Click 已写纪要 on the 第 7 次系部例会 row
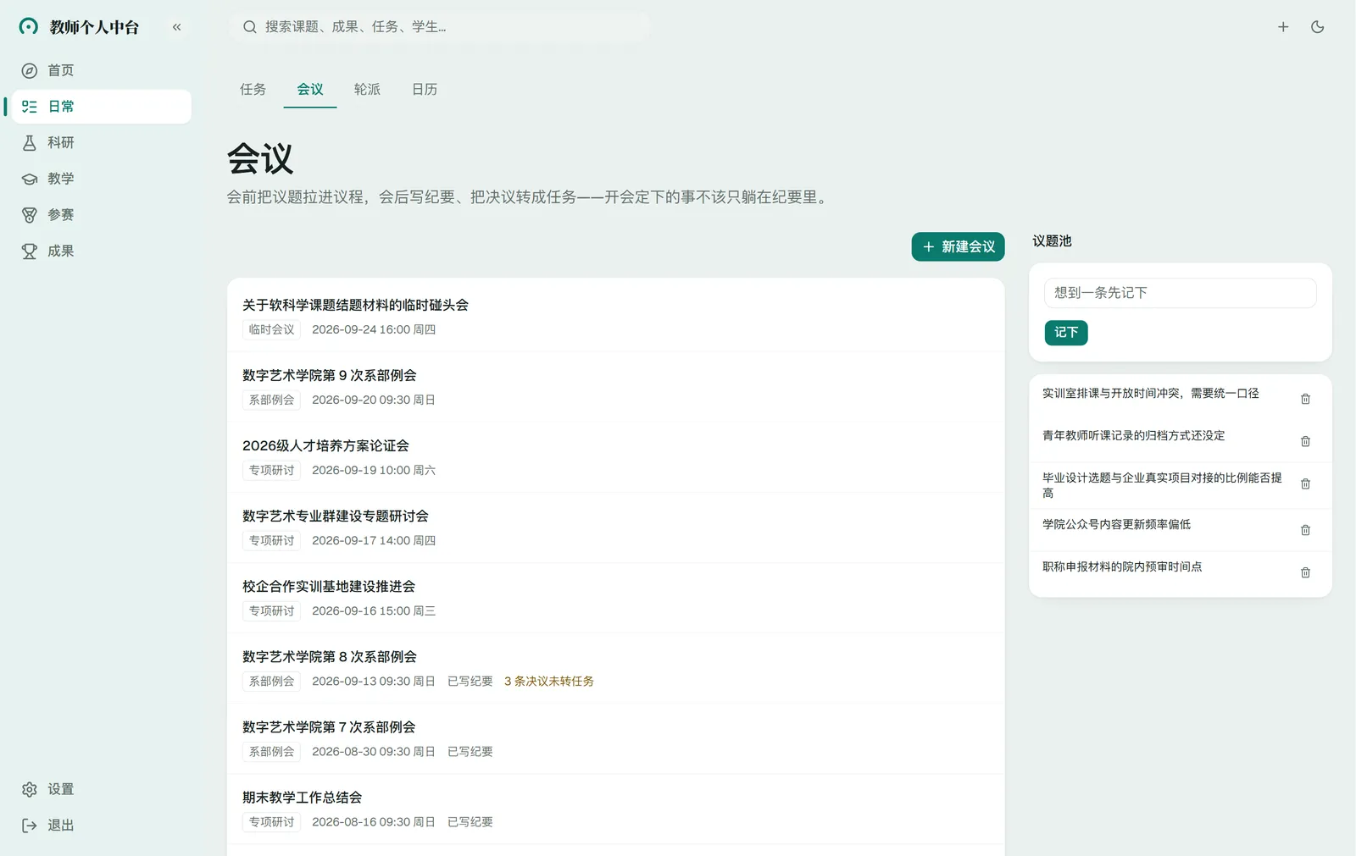The height and width of the screenshot is (856, 1356). (470, 752)
